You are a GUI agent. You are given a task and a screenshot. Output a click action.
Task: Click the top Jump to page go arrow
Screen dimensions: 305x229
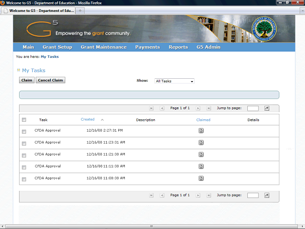(267, 108)
